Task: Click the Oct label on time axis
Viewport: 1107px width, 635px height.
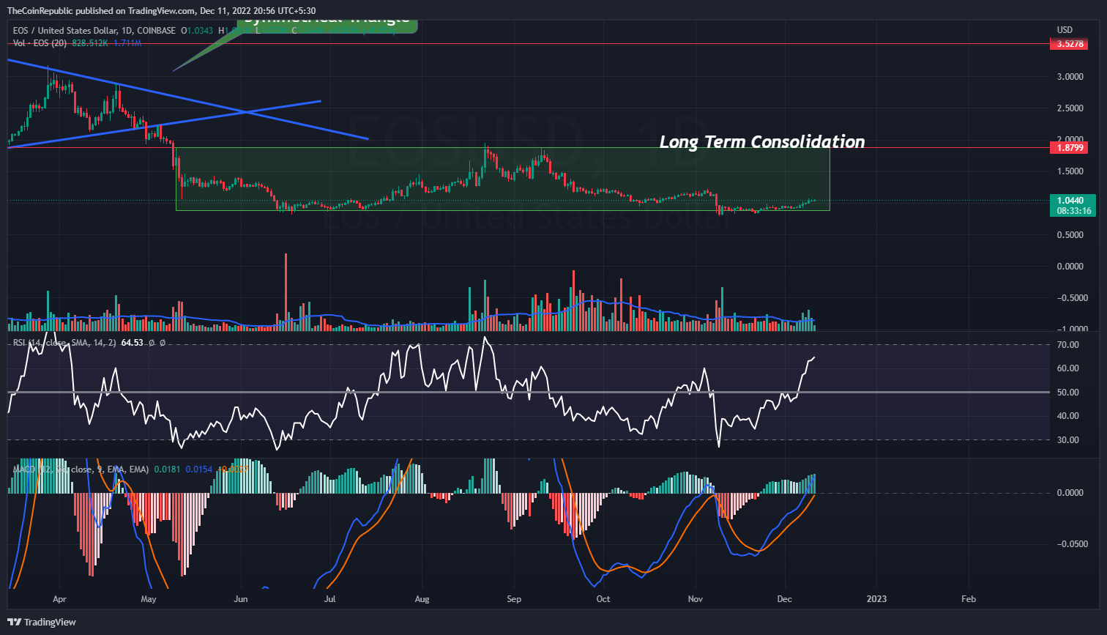Action: (x=603, y=599)
